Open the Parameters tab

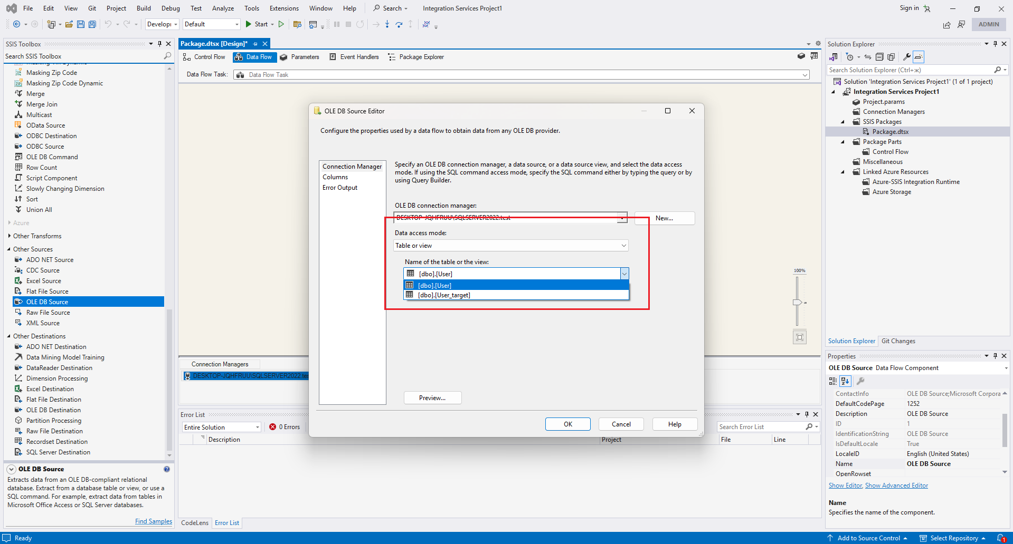299,57
